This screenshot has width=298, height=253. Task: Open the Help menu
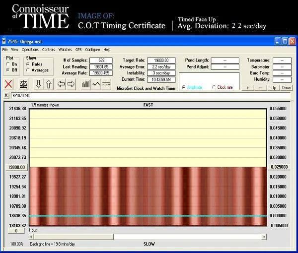[107, 50]
